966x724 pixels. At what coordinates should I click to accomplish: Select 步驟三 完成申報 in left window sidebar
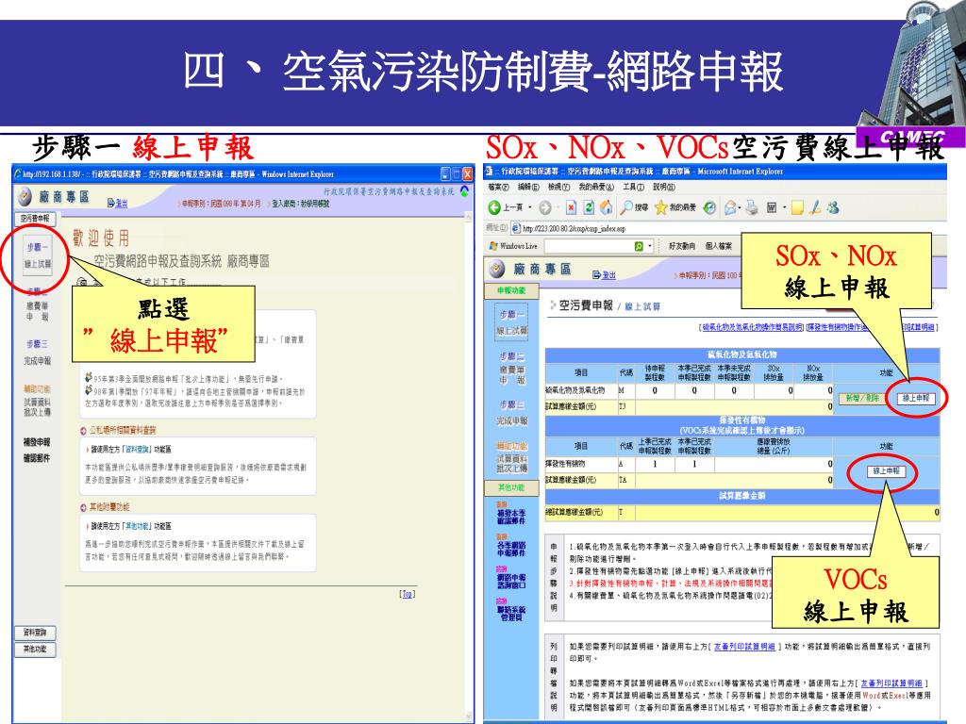point(37,353)
